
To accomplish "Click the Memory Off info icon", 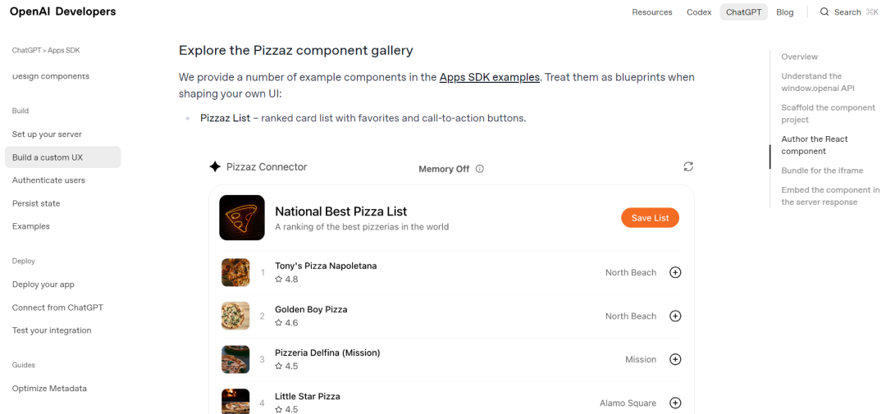I will pos(480,169).
